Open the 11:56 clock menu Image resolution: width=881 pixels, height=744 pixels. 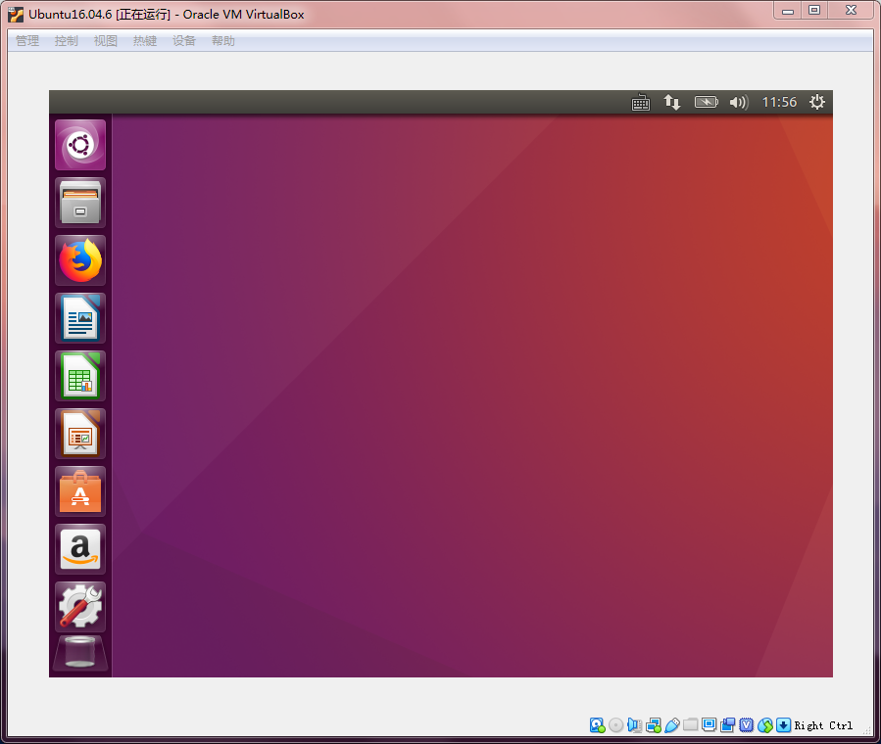(779, 102)
